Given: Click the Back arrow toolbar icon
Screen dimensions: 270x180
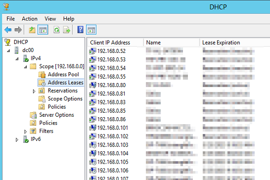Looking at the screenshot, I should point(8,30).
